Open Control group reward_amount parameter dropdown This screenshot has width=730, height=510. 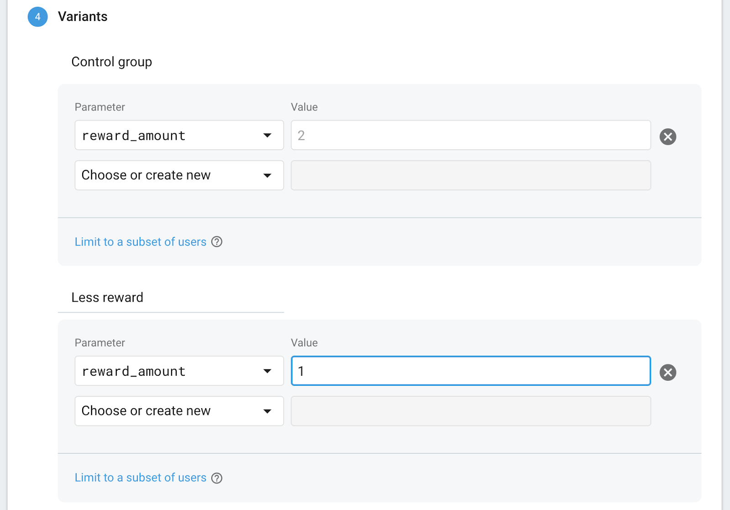point(179,135)
